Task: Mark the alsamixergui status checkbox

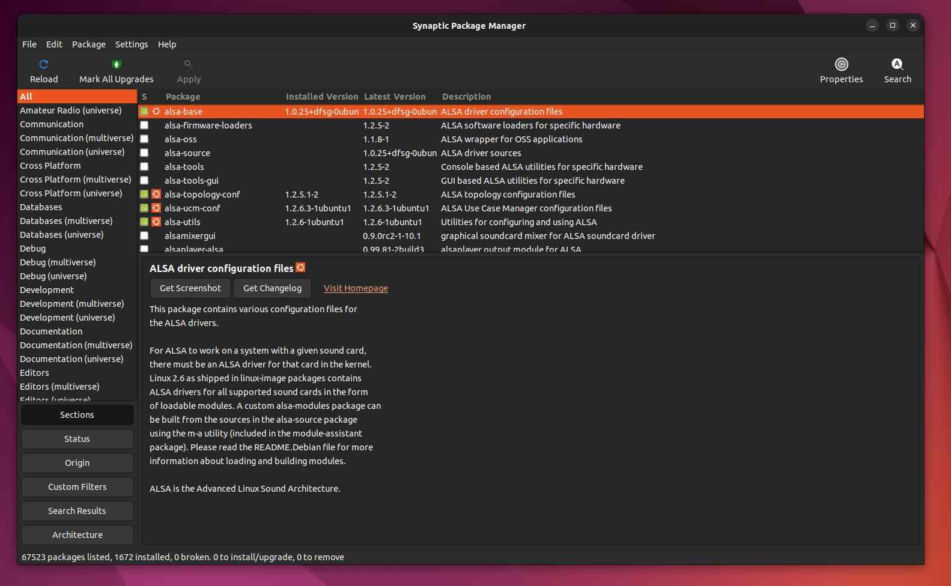Action: (x=144, y=236)
